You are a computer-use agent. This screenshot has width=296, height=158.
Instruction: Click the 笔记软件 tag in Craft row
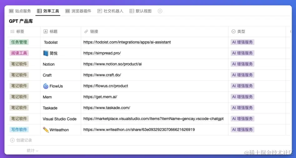19,75
